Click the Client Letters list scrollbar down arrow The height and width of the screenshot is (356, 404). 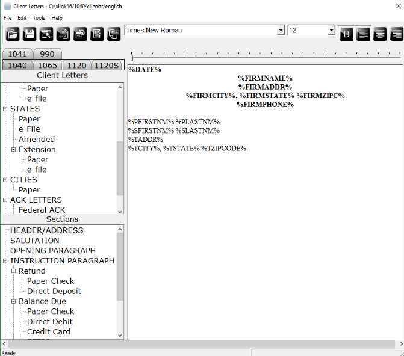click(x=120, y=211)
